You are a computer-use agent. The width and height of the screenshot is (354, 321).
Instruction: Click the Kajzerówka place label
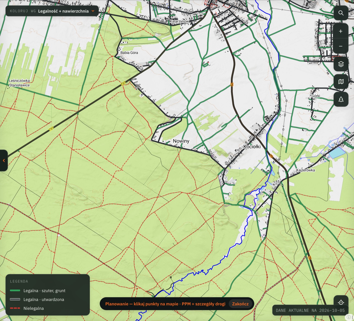coord(305,170)
